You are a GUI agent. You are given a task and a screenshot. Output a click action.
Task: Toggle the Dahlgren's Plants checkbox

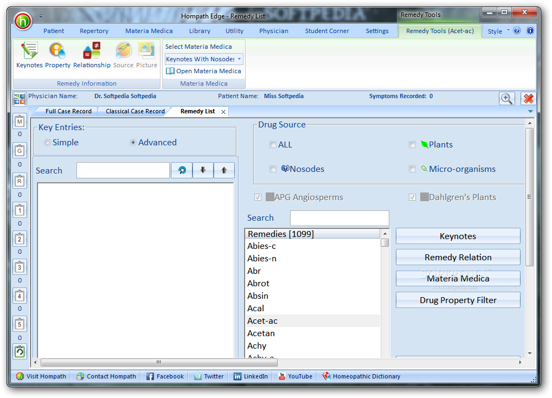(412, 197)
